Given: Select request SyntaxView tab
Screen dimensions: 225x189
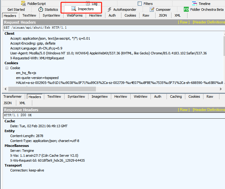Looking at the screenshot, I should coord(51,15).
